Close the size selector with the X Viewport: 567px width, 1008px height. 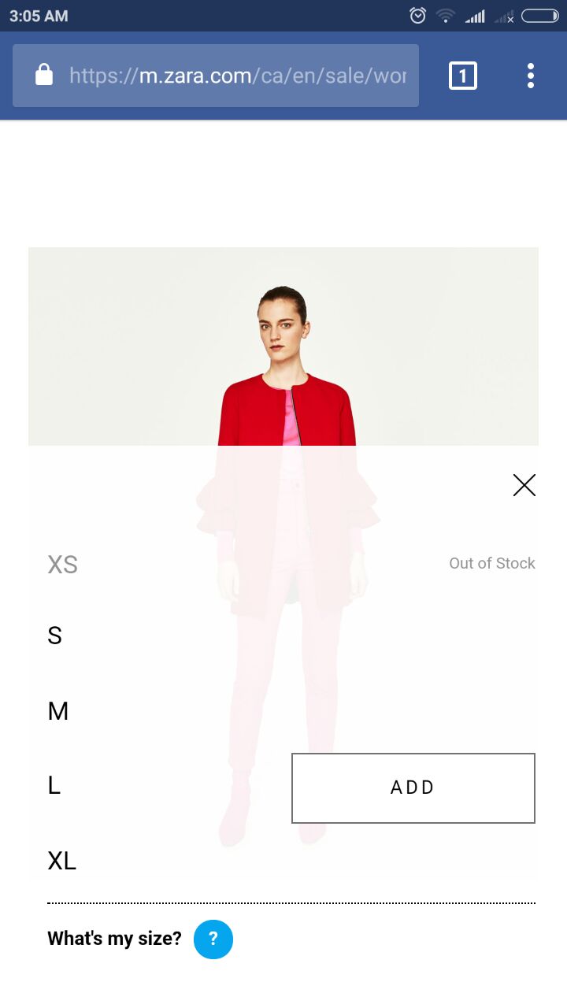tap(524, 485)
